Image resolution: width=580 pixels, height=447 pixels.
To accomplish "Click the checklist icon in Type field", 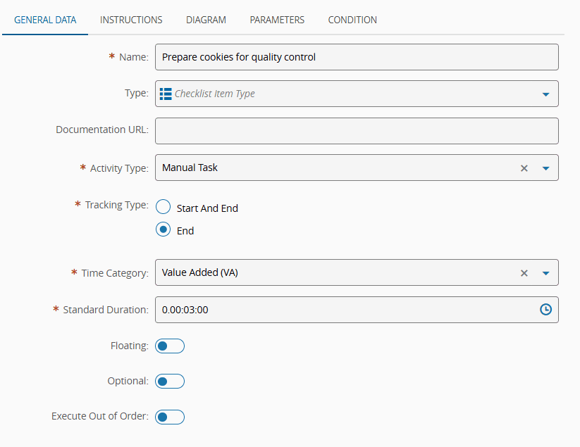I will coord(166,94).
